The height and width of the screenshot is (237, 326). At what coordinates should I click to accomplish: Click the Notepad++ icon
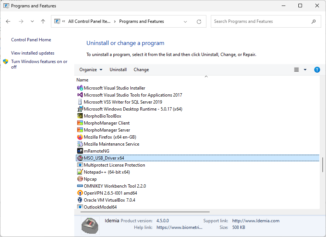pos(80,172)
